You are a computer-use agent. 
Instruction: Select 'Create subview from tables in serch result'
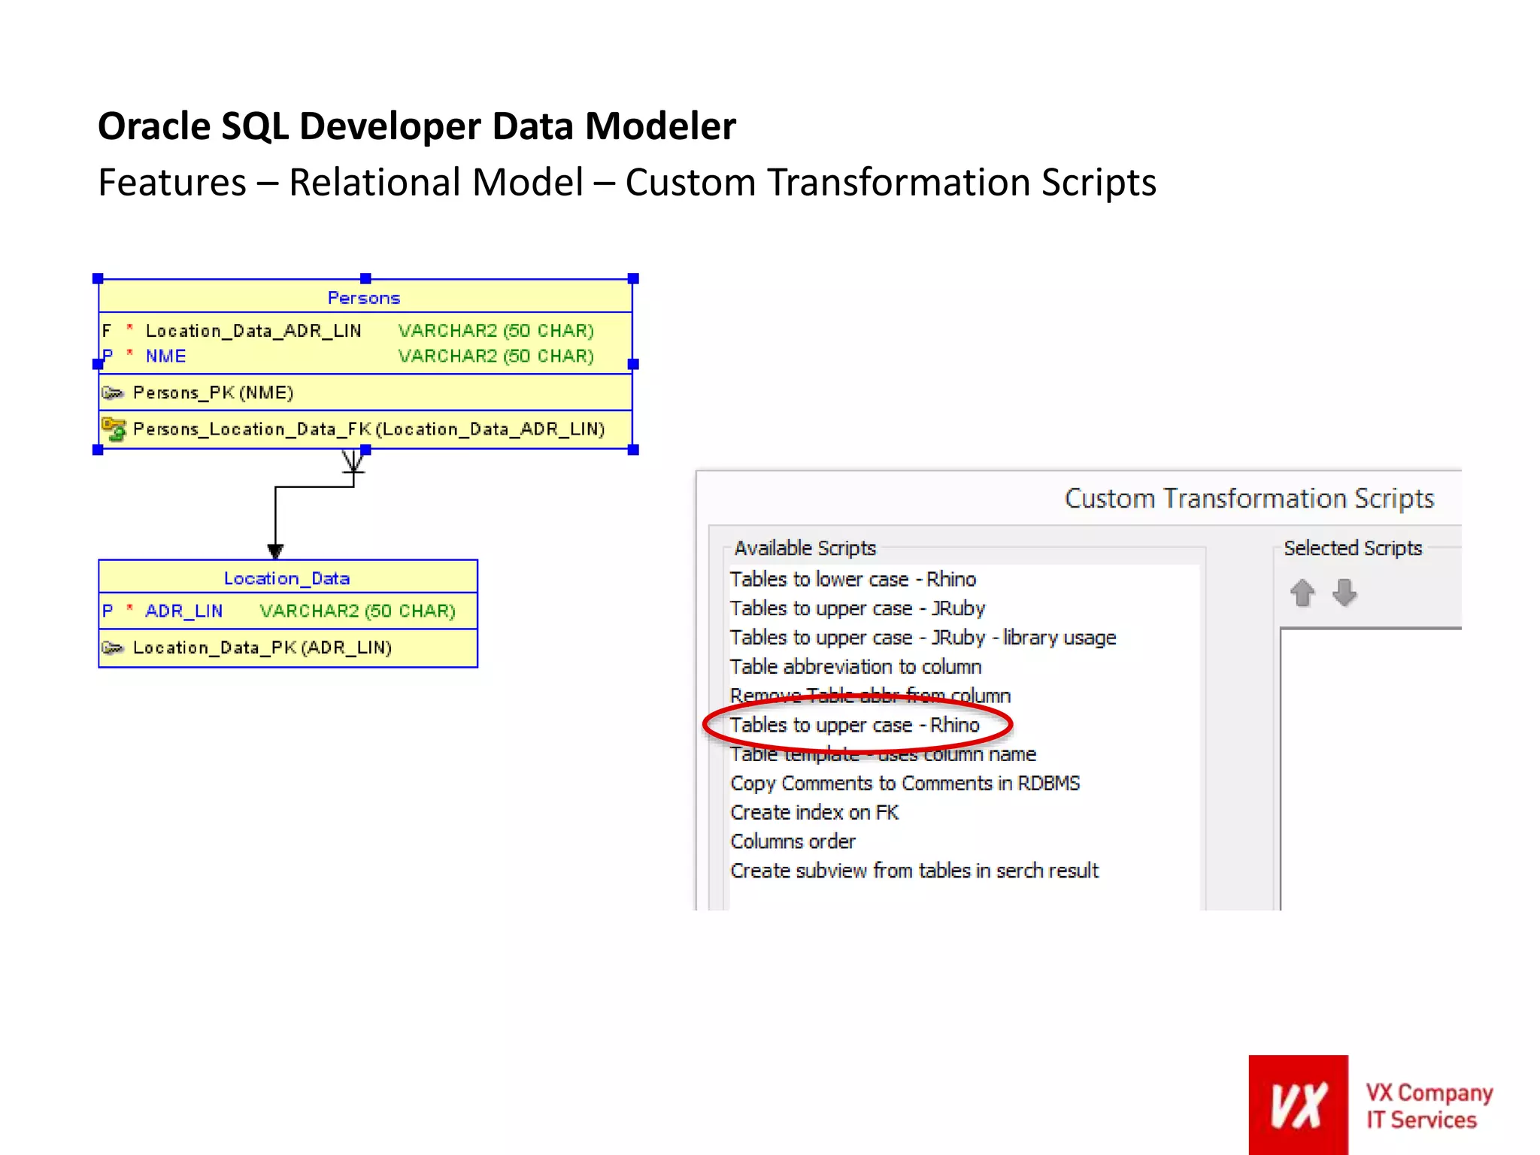(914, 871)
